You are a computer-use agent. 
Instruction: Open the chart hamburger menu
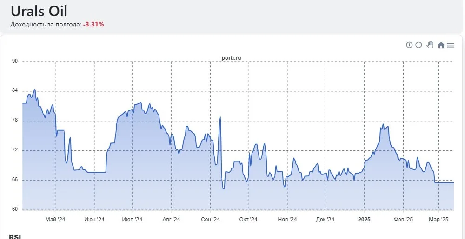[x=451, y=45]
